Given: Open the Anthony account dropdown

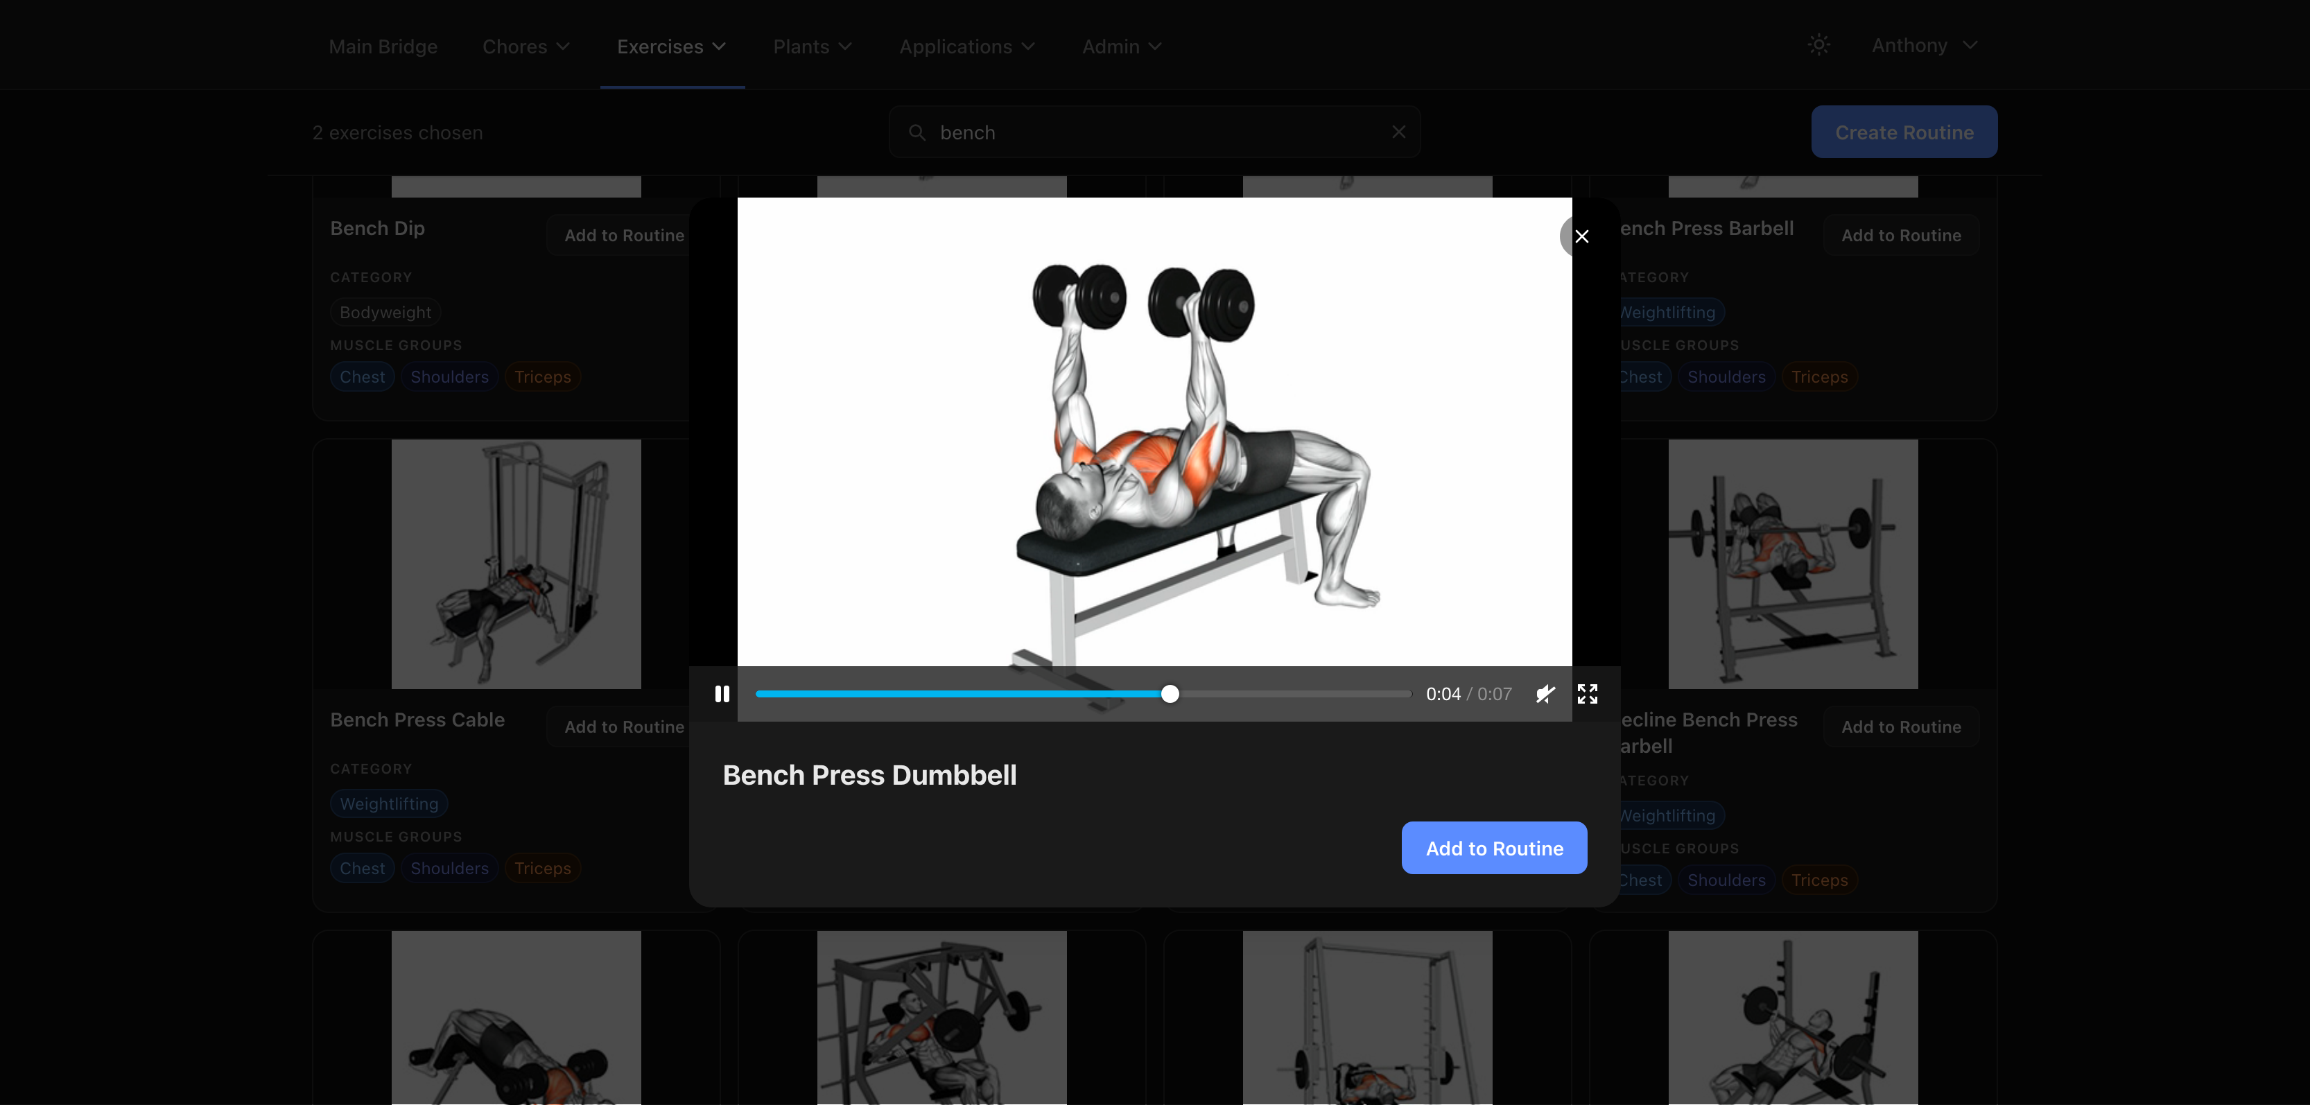Looking at the screenshot, I should [1924, 44].
